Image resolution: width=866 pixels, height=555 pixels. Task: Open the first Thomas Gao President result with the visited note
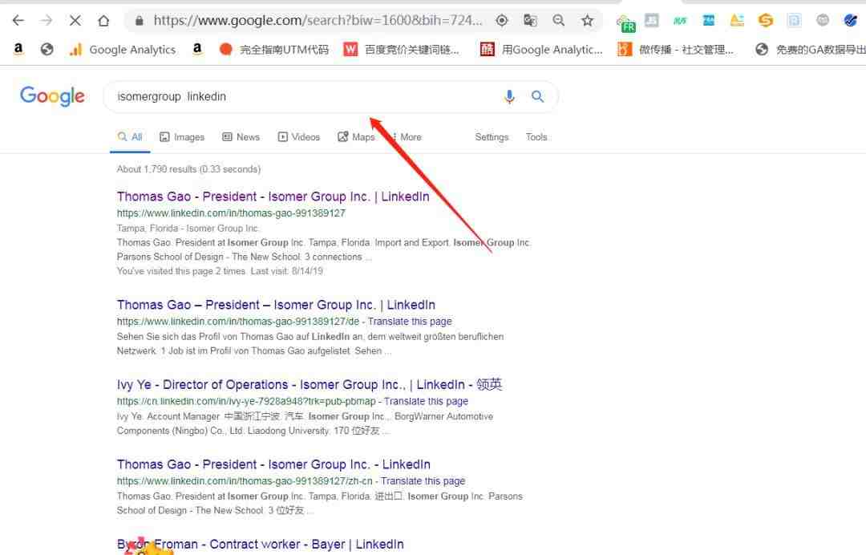coord(273,196)
